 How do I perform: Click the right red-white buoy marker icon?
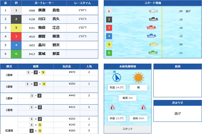click(x=143, y=107)
